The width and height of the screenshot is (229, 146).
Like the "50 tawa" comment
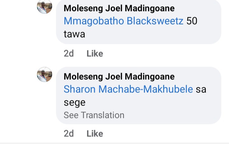pyautogui.click(x=95, y=54)
